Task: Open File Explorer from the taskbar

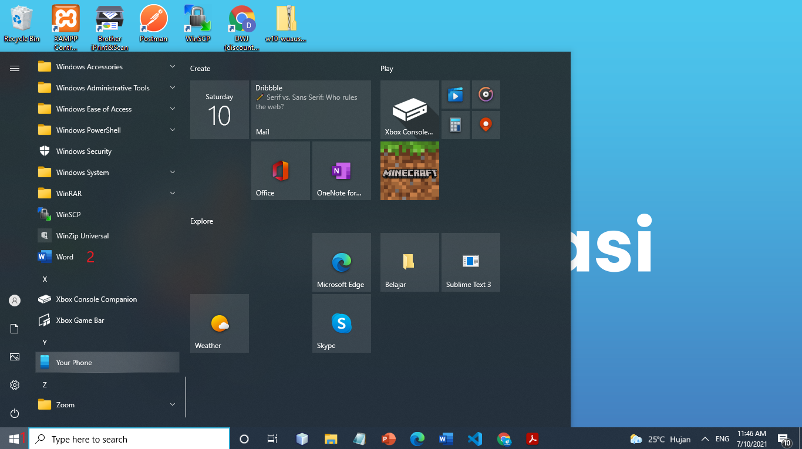Action: [x=331, y=439]
